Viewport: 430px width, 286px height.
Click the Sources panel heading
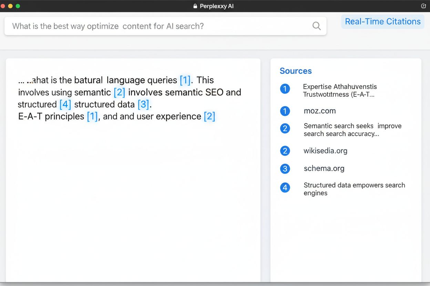[x=296, y=71]
